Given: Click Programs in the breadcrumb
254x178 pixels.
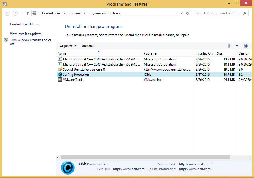Looking at the screenshot, I should (74, 13).
